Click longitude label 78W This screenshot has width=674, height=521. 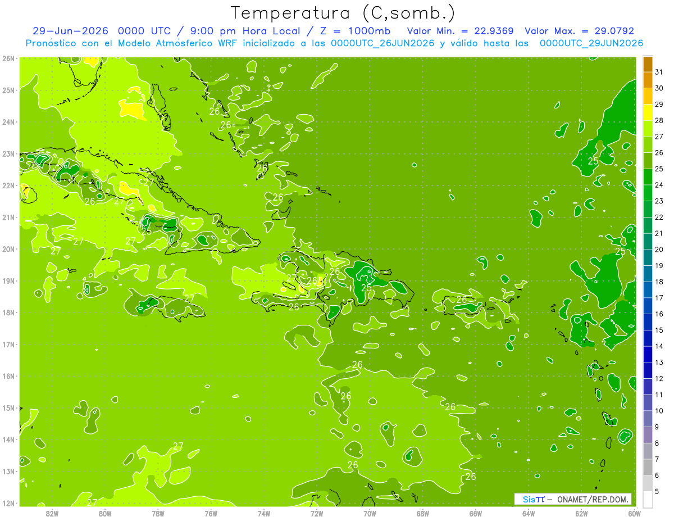coord(158,513)
